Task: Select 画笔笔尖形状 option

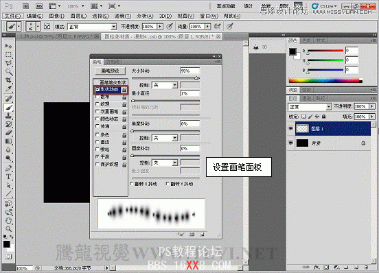Action: pos(113,82)
